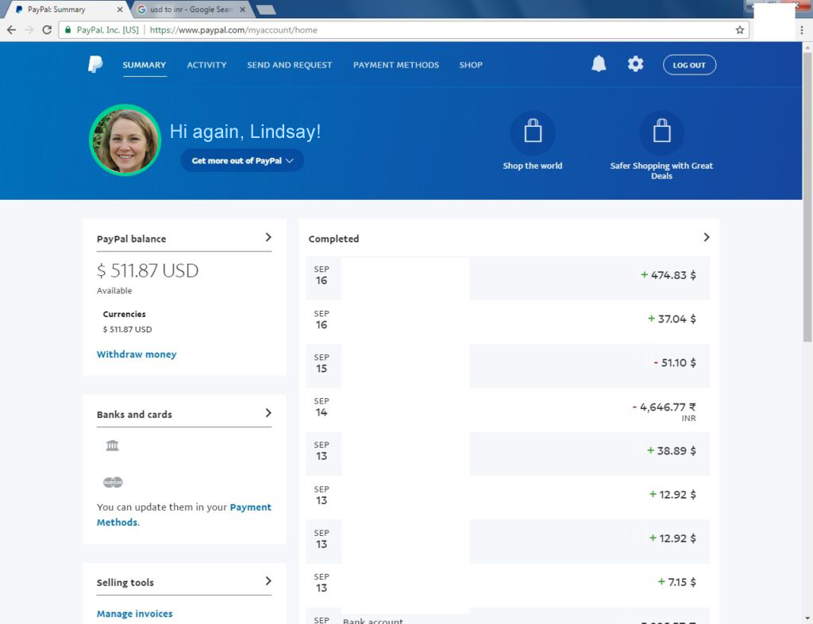The width and height of the screenshot is (813, 624).
Task: Expand the Banks and cards arrow
Action: coord(268,413)
